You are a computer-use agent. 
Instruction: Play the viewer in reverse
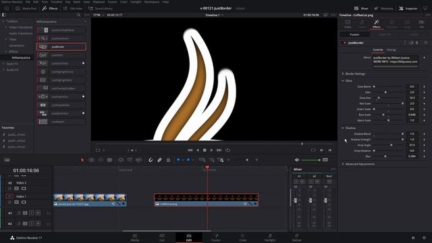tap(197, 150)
